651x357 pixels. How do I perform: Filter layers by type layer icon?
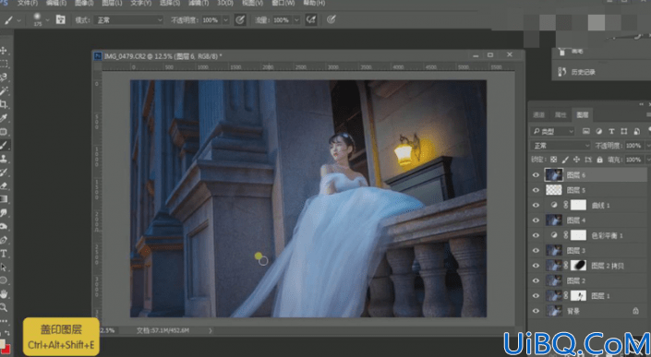pyautogui.click(x=611, y=131)
